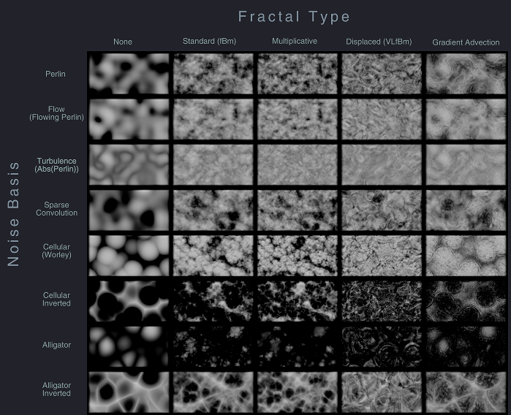This screenshot has width=511, height=415.
Task: Select the Turbulence Gradient Advection thumbnail
Action: pyautogui.click(x=466, y=165)
